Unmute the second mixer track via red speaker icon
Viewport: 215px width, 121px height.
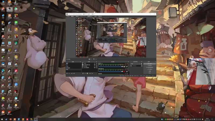[124, 72]
